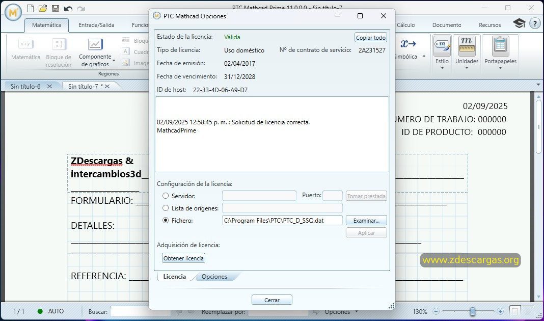Image resolution: width=544 pixels, height=321 pixels.
Task: Zoom in with the plus icon
Action: (x=500, y=311)
